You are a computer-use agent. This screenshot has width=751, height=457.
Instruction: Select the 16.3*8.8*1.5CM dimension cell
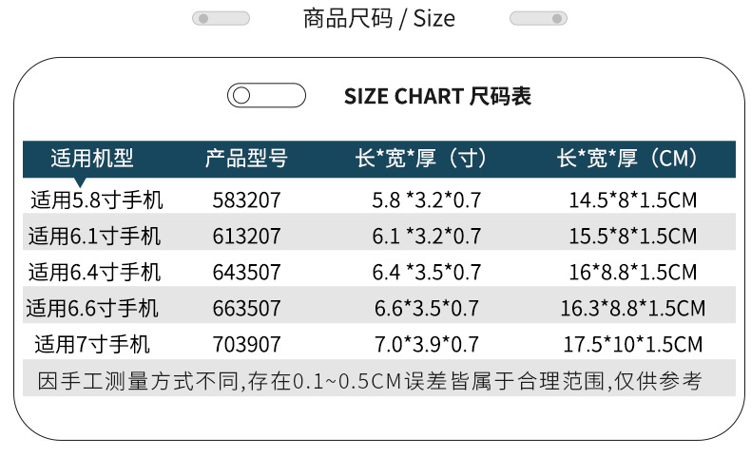pyautogui.click(x=633, y=308)
